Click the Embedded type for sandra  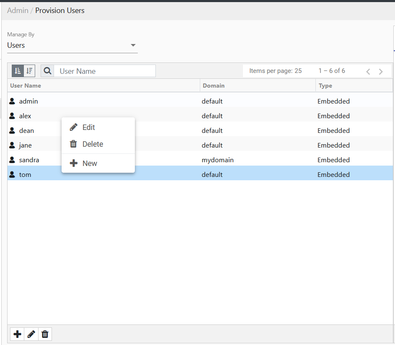pos(333,160)
